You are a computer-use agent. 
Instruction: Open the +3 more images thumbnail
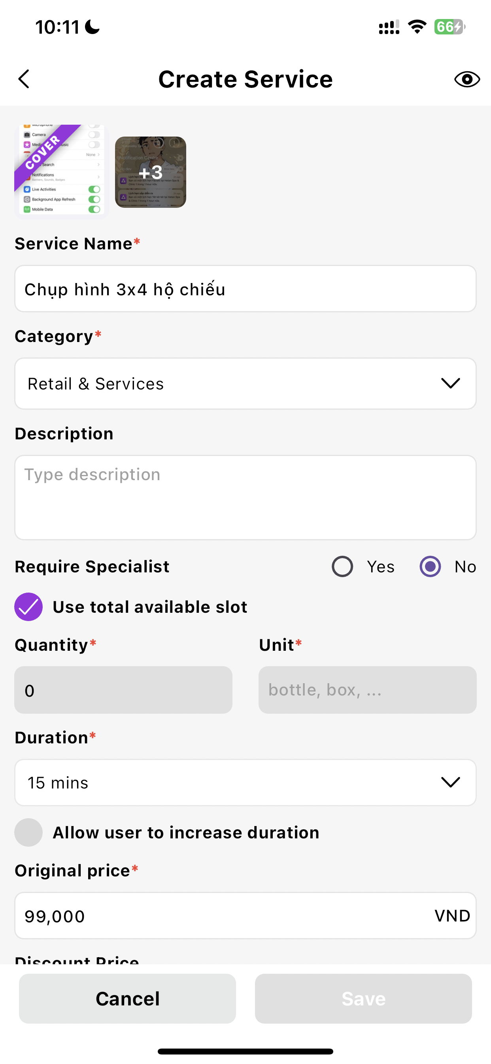(x=151, y=172)
